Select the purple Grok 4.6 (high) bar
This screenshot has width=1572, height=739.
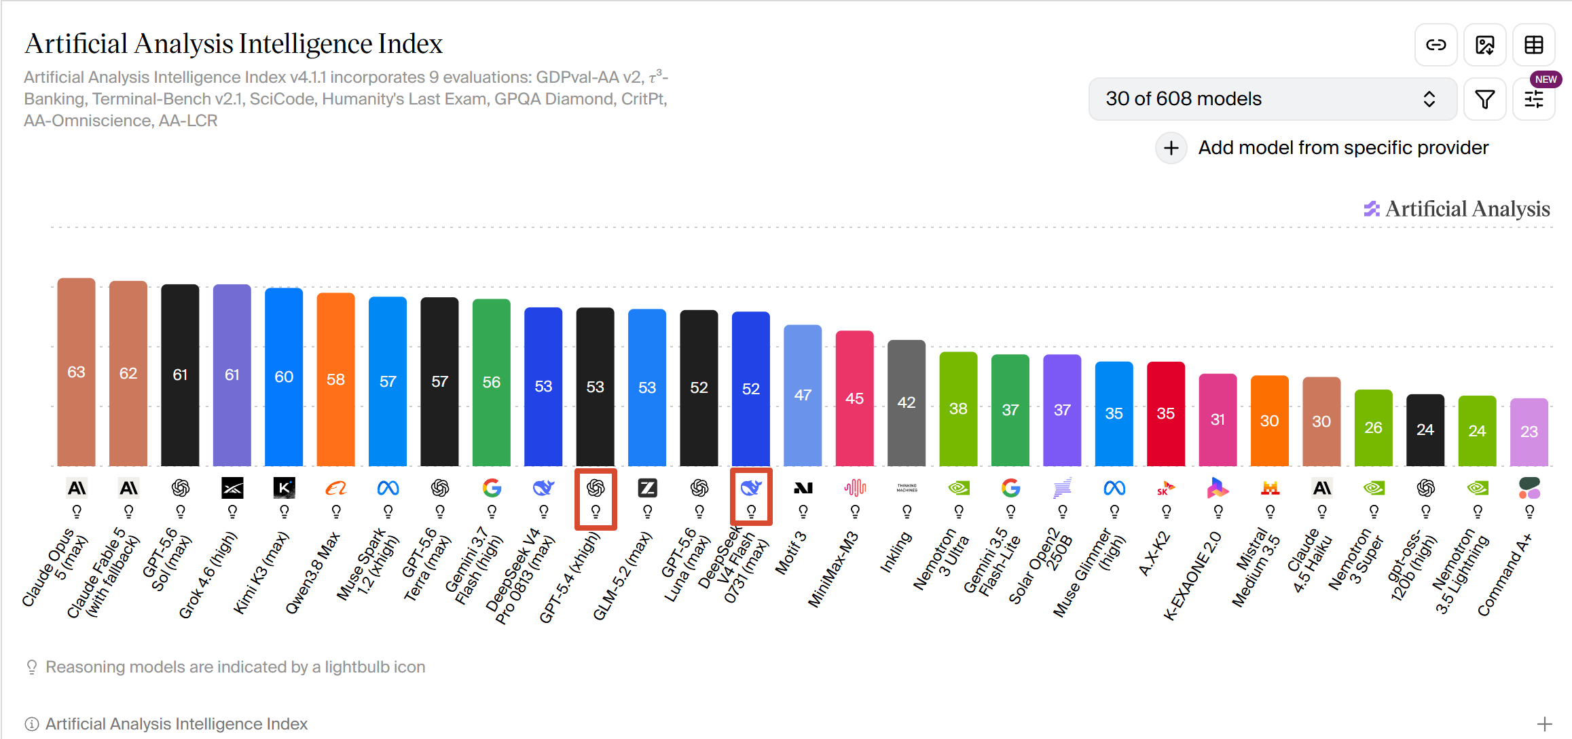[x=232, y=375]
